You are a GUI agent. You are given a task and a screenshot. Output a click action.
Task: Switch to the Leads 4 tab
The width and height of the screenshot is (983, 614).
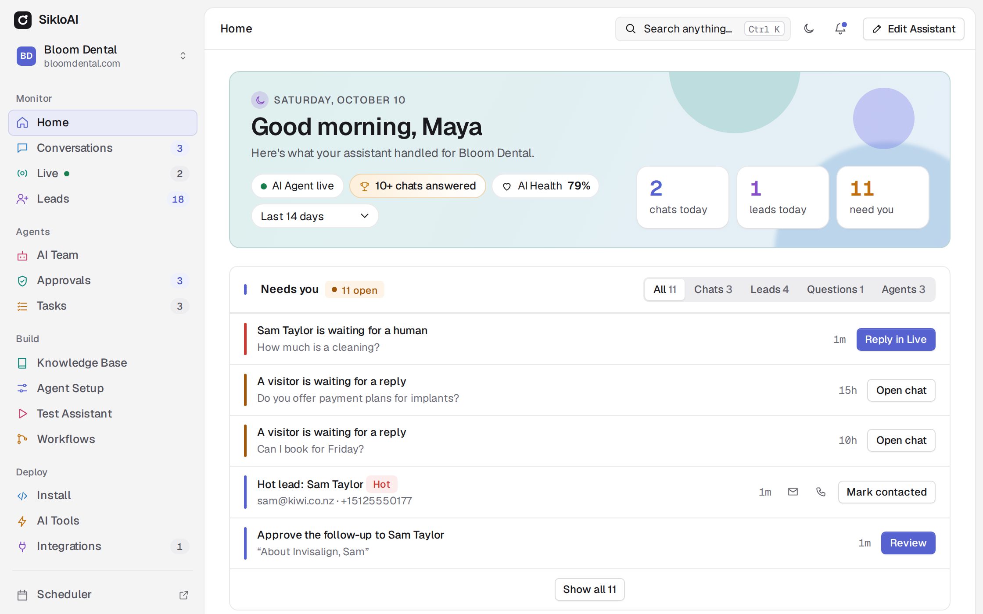[769, 289]
